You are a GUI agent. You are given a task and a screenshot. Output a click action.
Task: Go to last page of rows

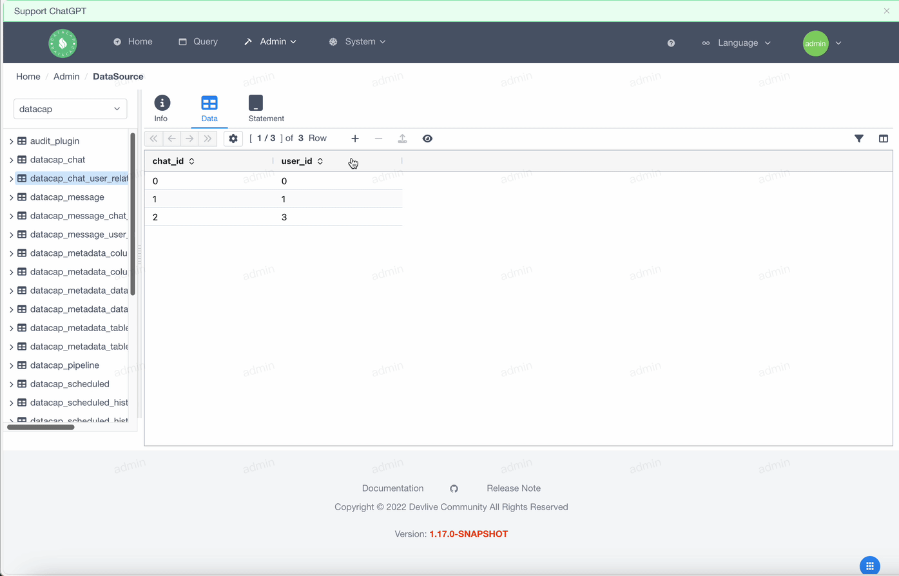point(208,139)
